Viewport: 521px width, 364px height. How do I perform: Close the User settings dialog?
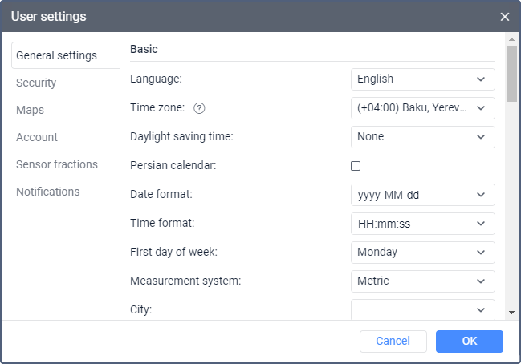pos(505,17)
